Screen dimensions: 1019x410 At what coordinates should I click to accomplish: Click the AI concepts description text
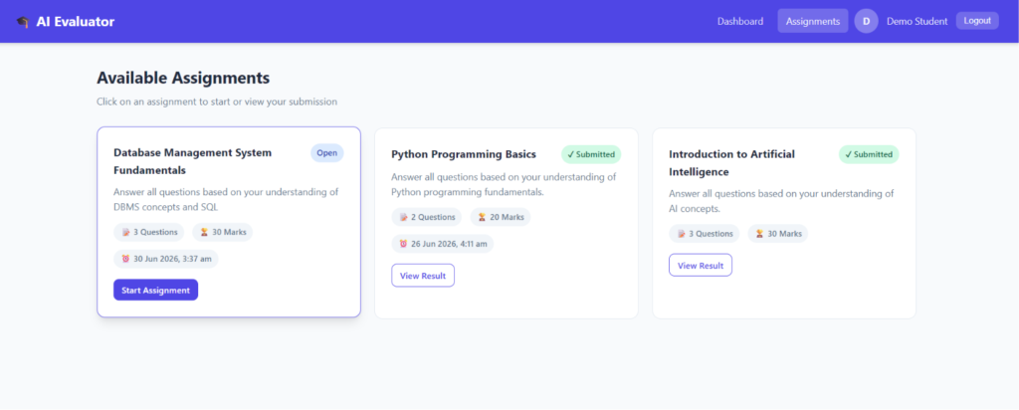click(x=782, y=201)
